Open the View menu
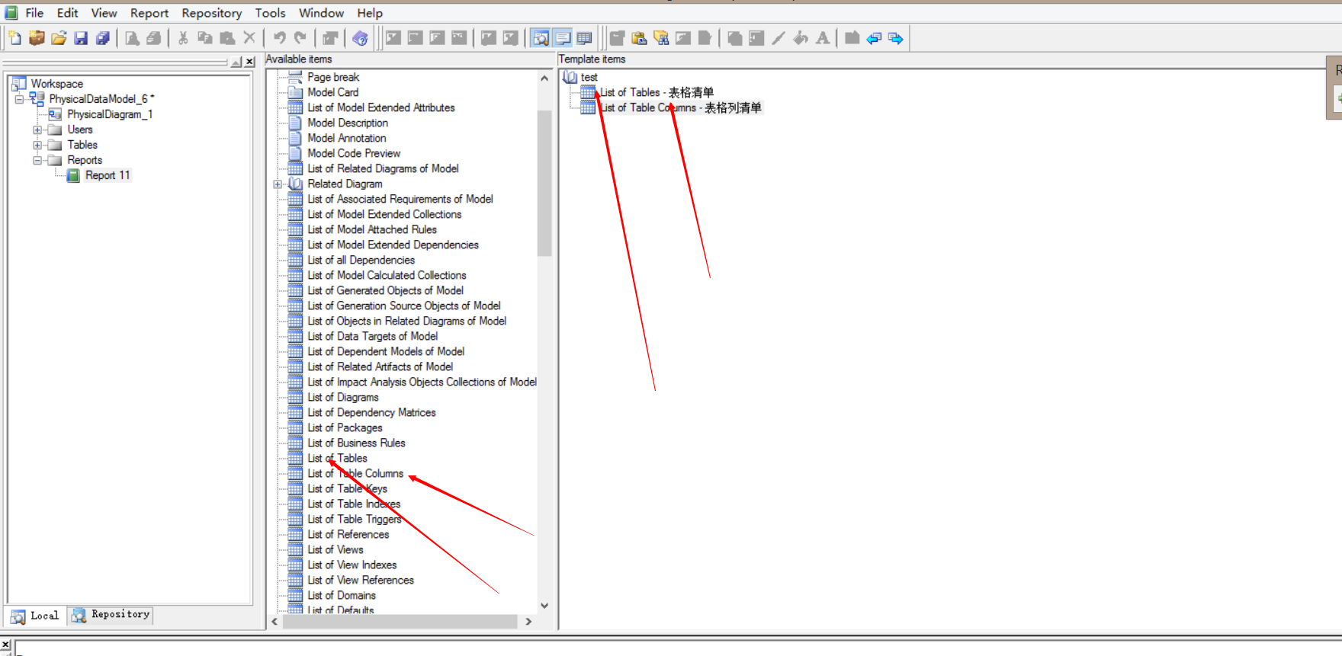This screenshot has width=1342, height=656. click(x=104, y=13)
